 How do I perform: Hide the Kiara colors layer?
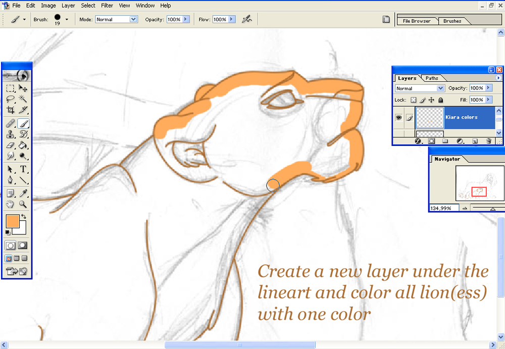pyautogui.click(x=399, y=118)
